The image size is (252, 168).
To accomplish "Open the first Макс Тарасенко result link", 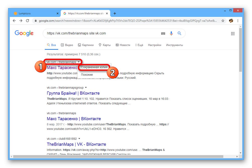I will click(x=62, y=68).
